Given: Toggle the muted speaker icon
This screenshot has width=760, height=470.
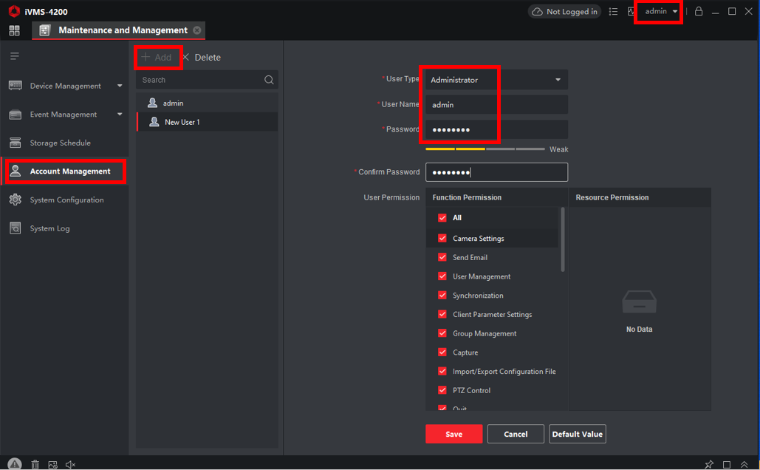Looking at the screenshot, I should tap(71, 465).
